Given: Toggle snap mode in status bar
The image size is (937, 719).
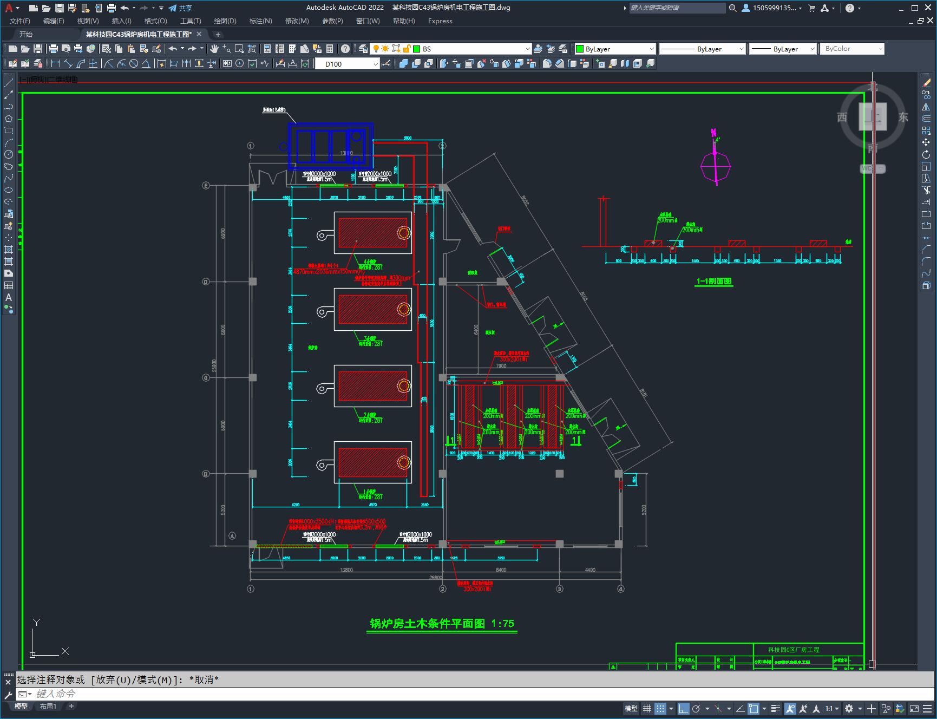Looking at the screenshot, I should (x=660, y=708).
